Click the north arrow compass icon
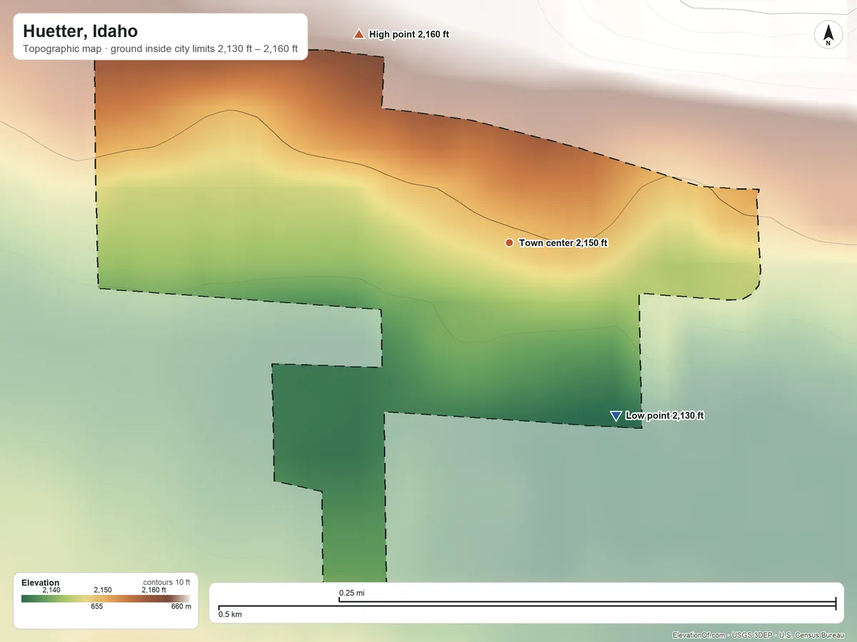 pyautogui.click(x=828, y=35)
